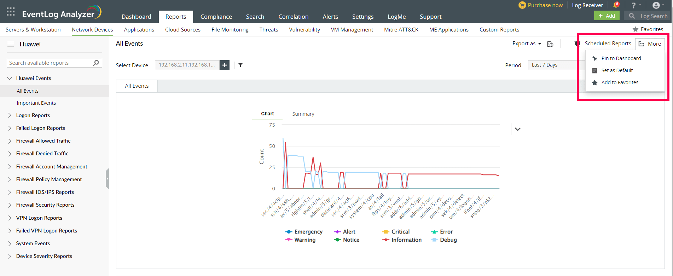This screenshot has height=276, width=673.
Task: Click the More chart icon
Action: pyautogui.click(x=641, y=44)
